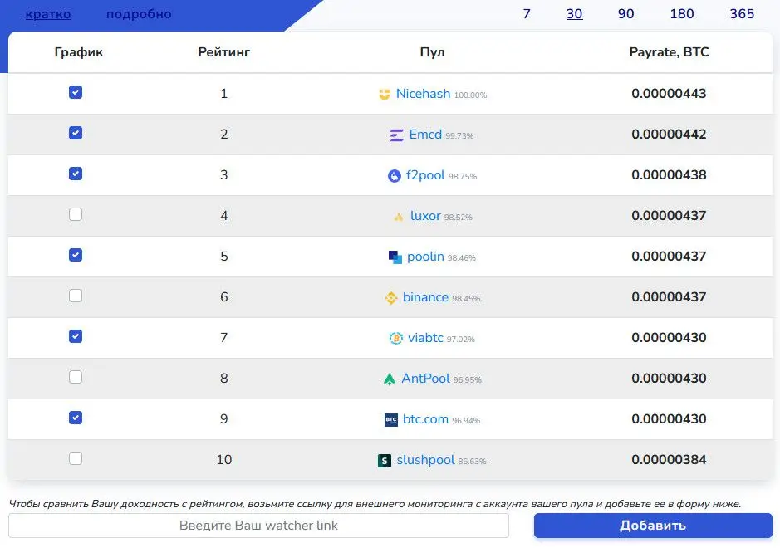Click the btc.com 96.94% percentage label
The height and width of the screenshot is (548, 780).
pyautogui.click(x=466, y=421)
